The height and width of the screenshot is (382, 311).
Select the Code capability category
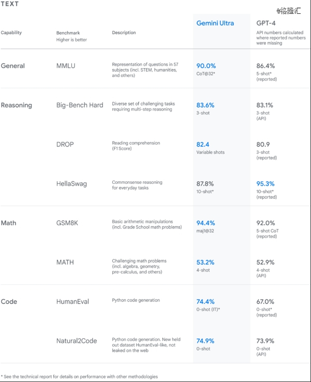click(9, 301)
